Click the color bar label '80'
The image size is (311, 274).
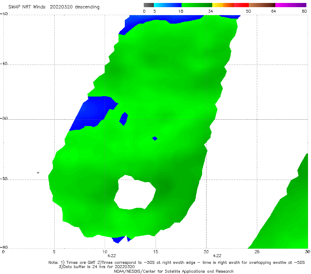[304, 11]
